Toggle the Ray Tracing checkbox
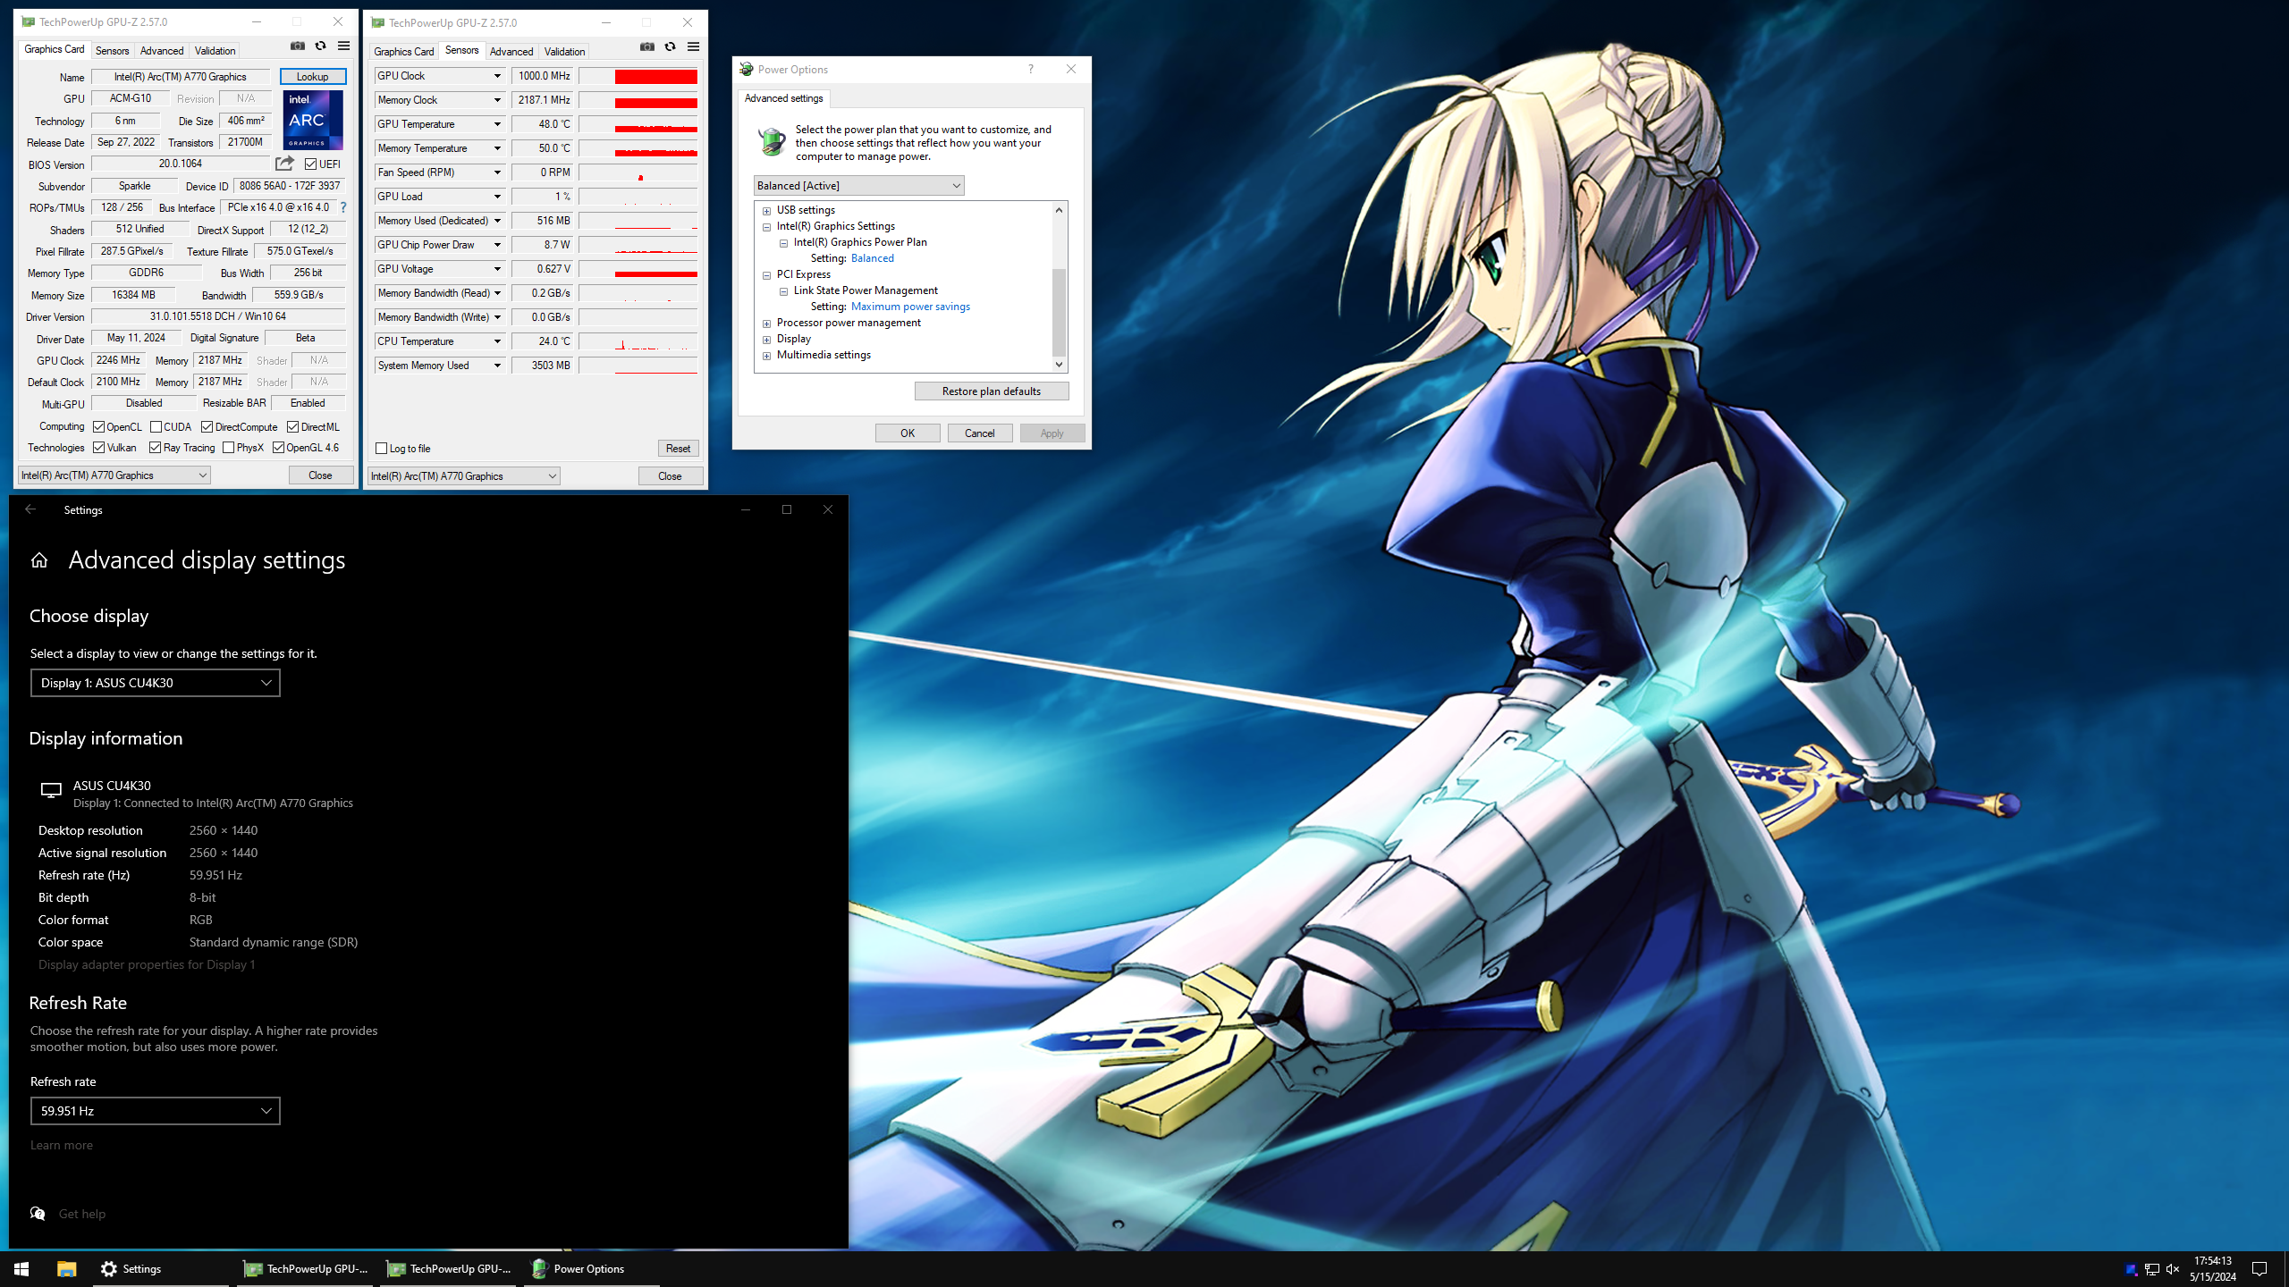The width and height of the screenshot is (2289, 1287). point(156,448)
